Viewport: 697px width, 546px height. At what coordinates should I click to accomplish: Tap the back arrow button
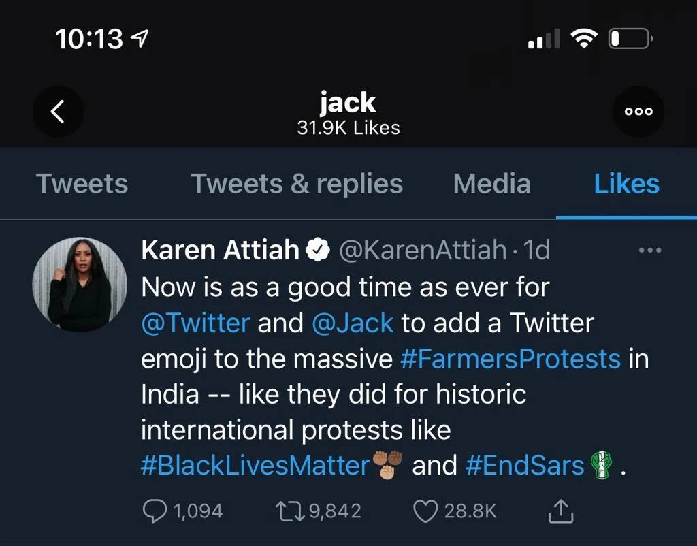click(x=58, y=112)
